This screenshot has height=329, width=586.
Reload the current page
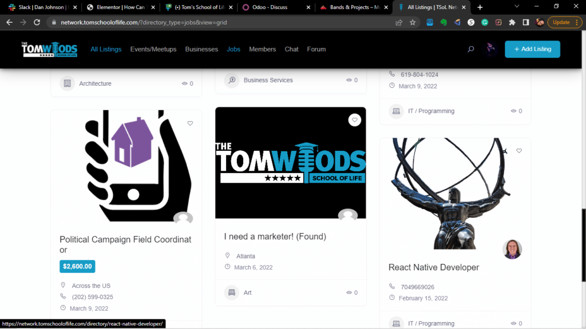pyautogui.click(x=37, y=22)
